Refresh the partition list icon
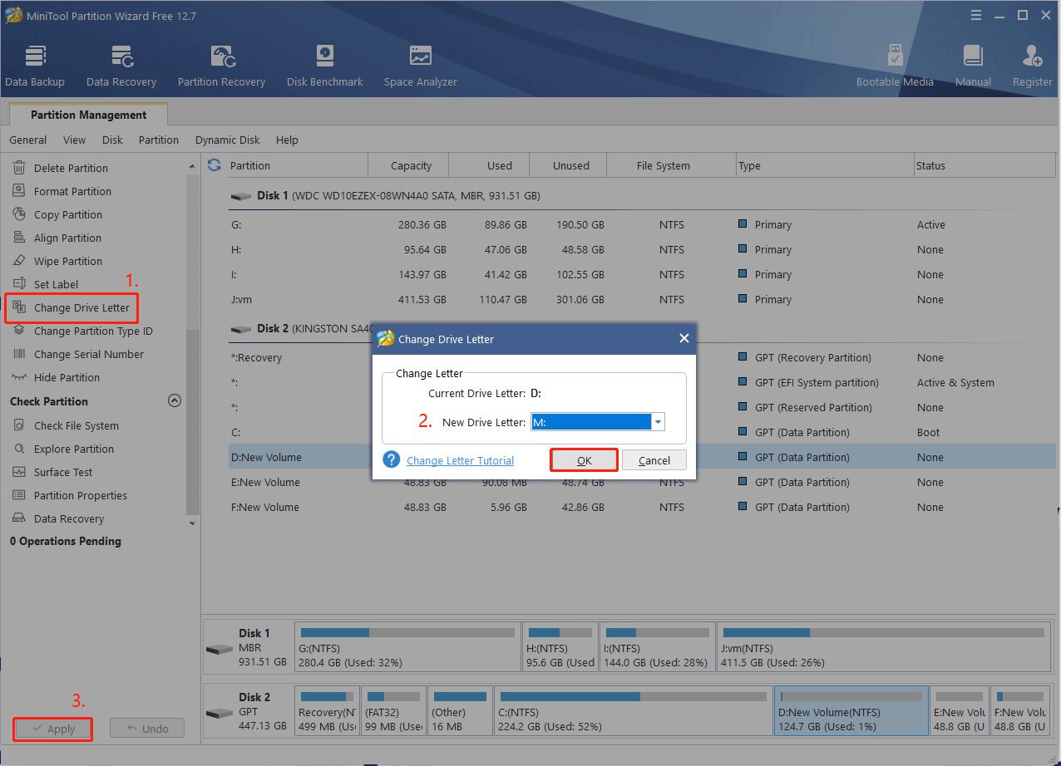The image size is (1061, 766). [215, 164]
